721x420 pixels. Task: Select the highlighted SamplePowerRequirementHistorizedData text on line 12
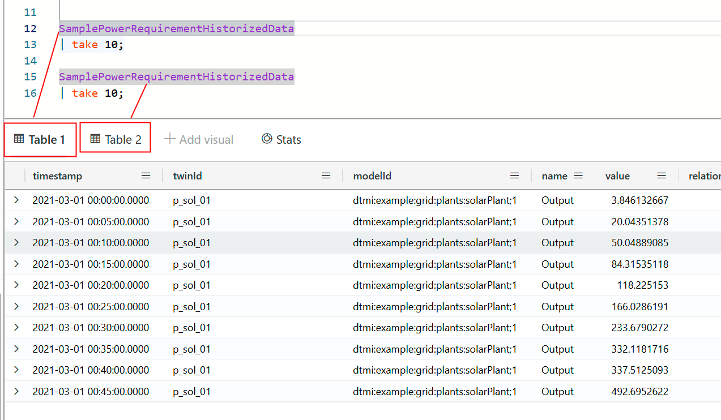[x=176, y=28]
